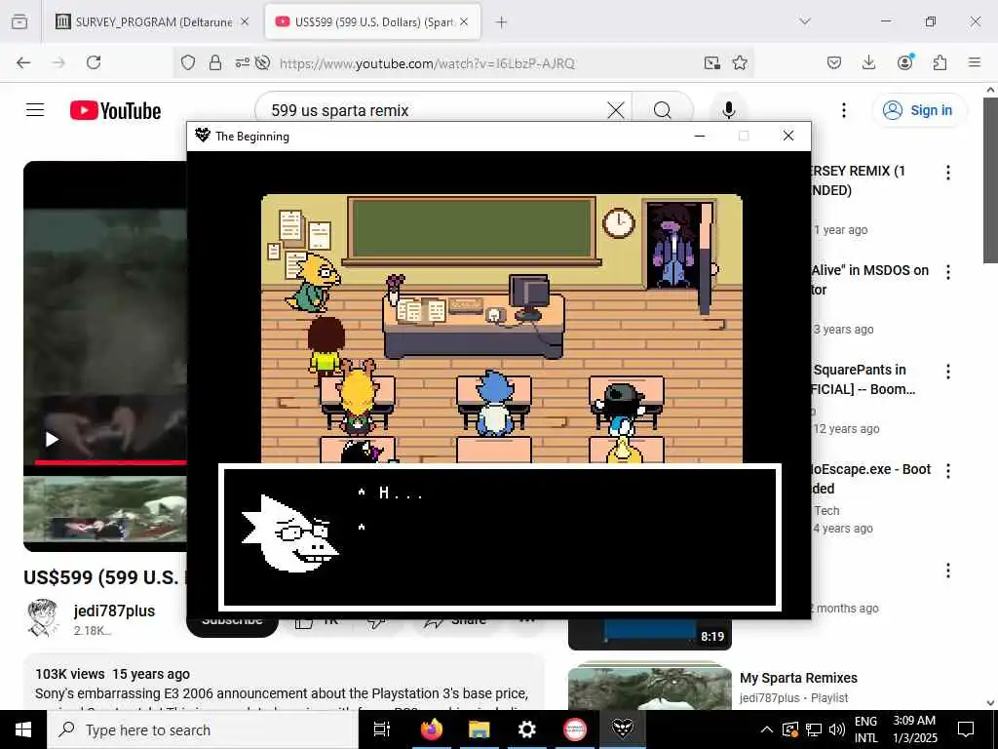Open Firefox application hamburger menu

975,62
